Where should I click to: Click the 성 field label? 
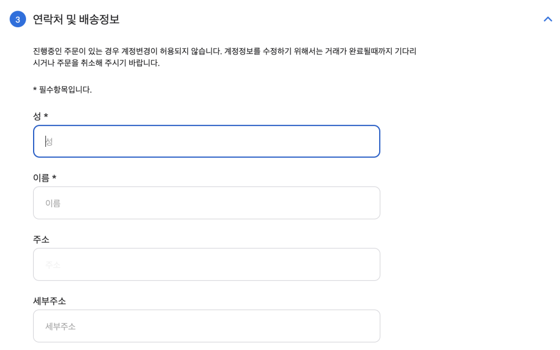37,116
